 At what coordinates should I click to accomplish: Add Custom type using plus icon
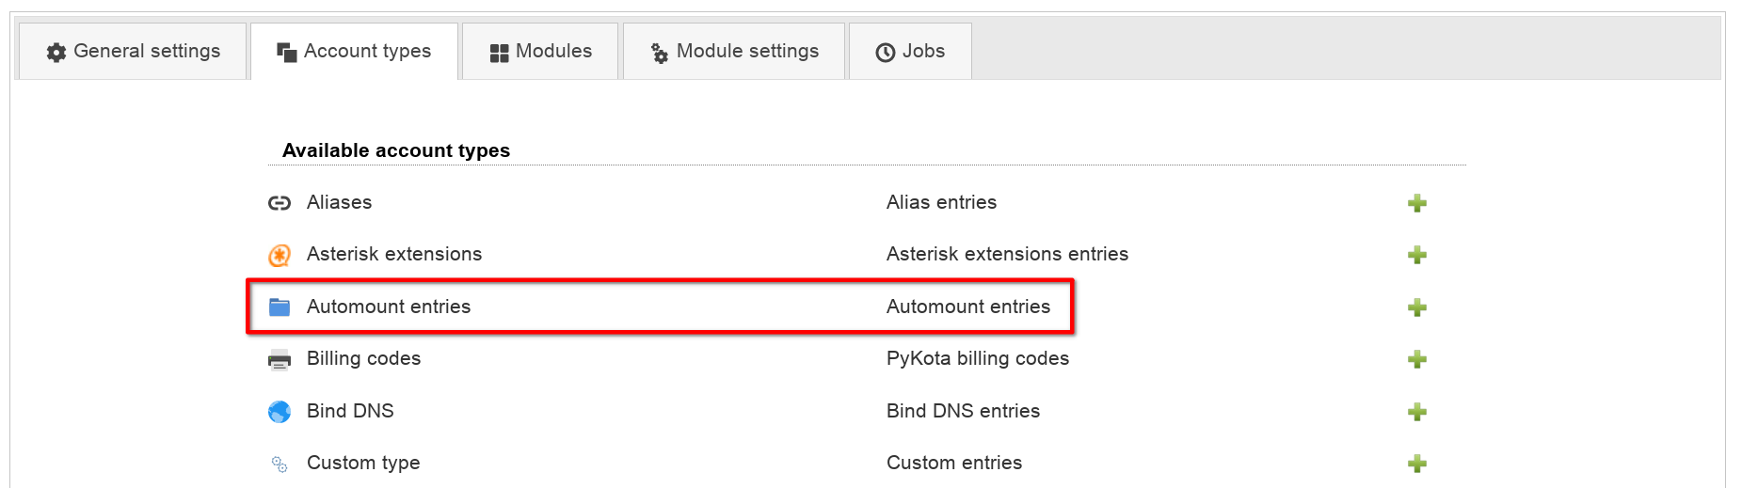pyautogui.click(x=1416, y=464)
